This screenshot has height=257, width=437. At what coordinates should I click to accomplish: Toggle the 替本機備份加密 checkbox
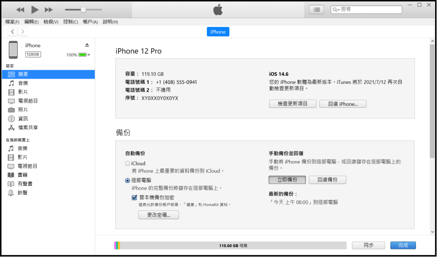coord(134,198)
